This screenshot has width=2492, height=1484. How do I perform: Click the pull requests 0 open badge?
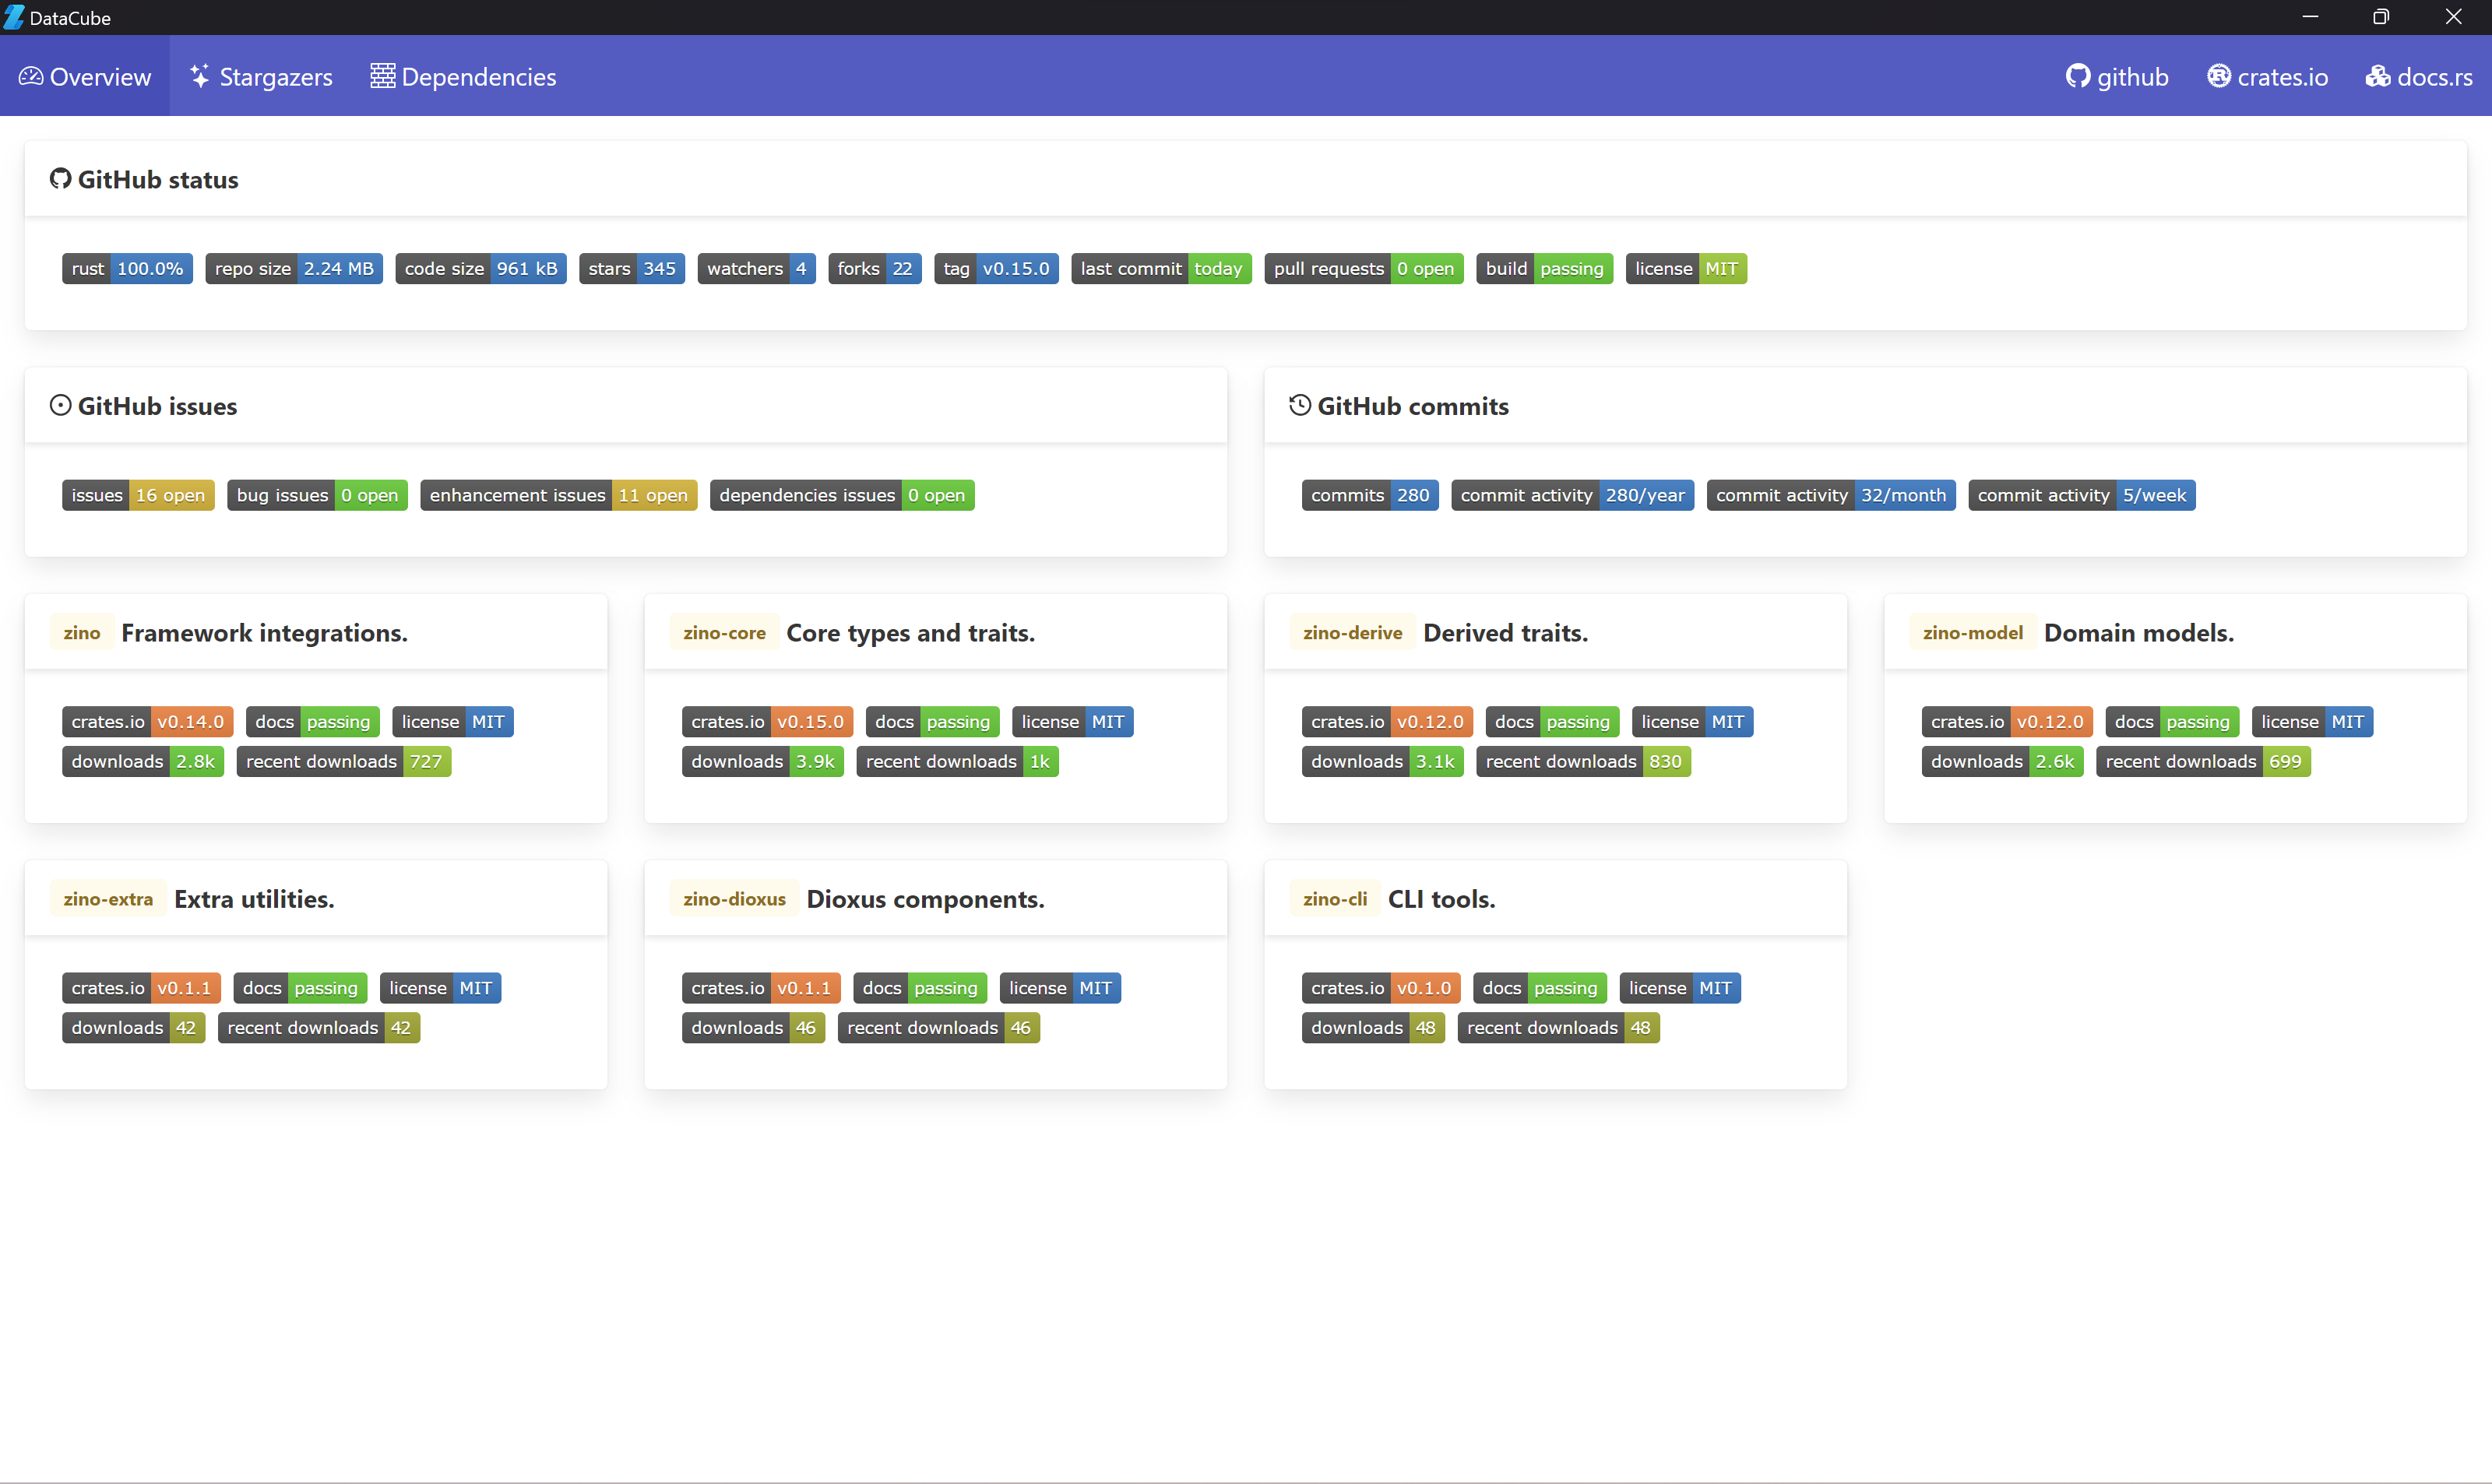tap(1364, 268)
